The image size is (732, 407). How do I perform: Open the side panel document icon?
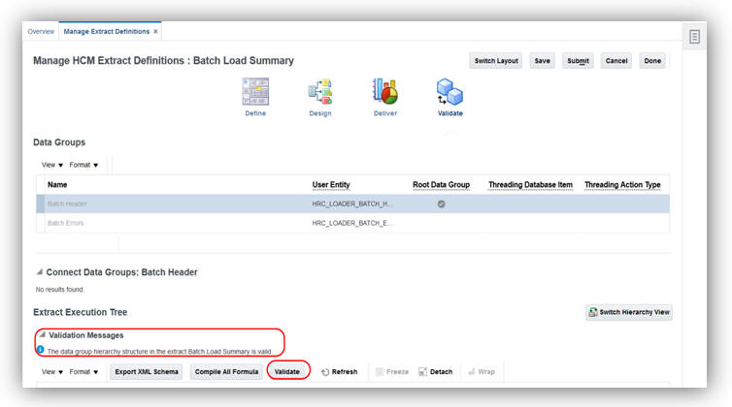(694, 37)
